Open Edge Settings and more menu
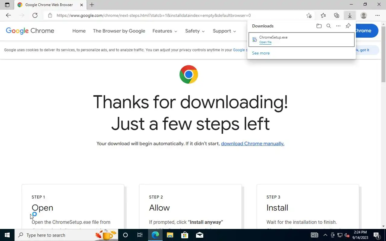 (378, 15)
